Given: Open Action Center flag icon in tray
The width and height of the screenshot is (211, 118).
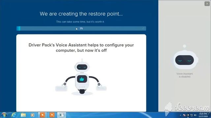Looking at the screenshot, I should [184, 115].
